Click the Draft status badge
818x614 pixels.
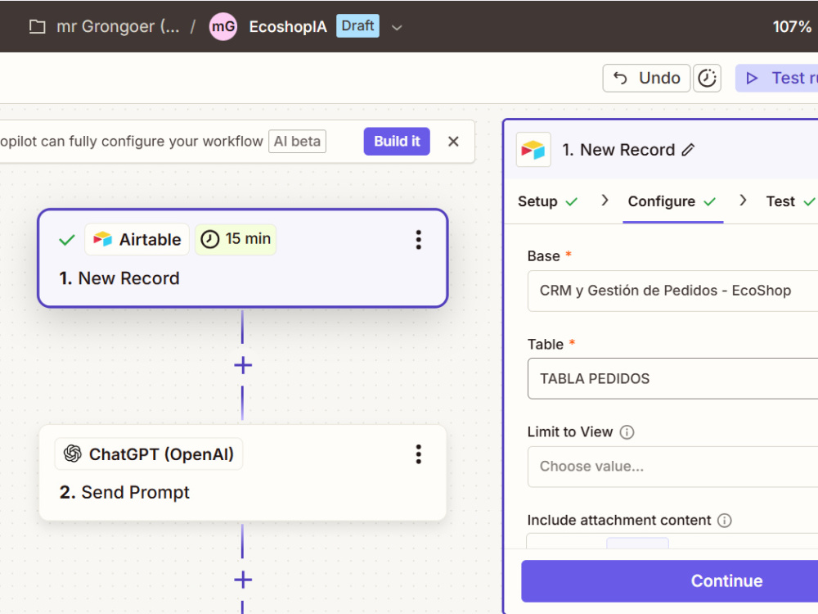tap(357, 25)
